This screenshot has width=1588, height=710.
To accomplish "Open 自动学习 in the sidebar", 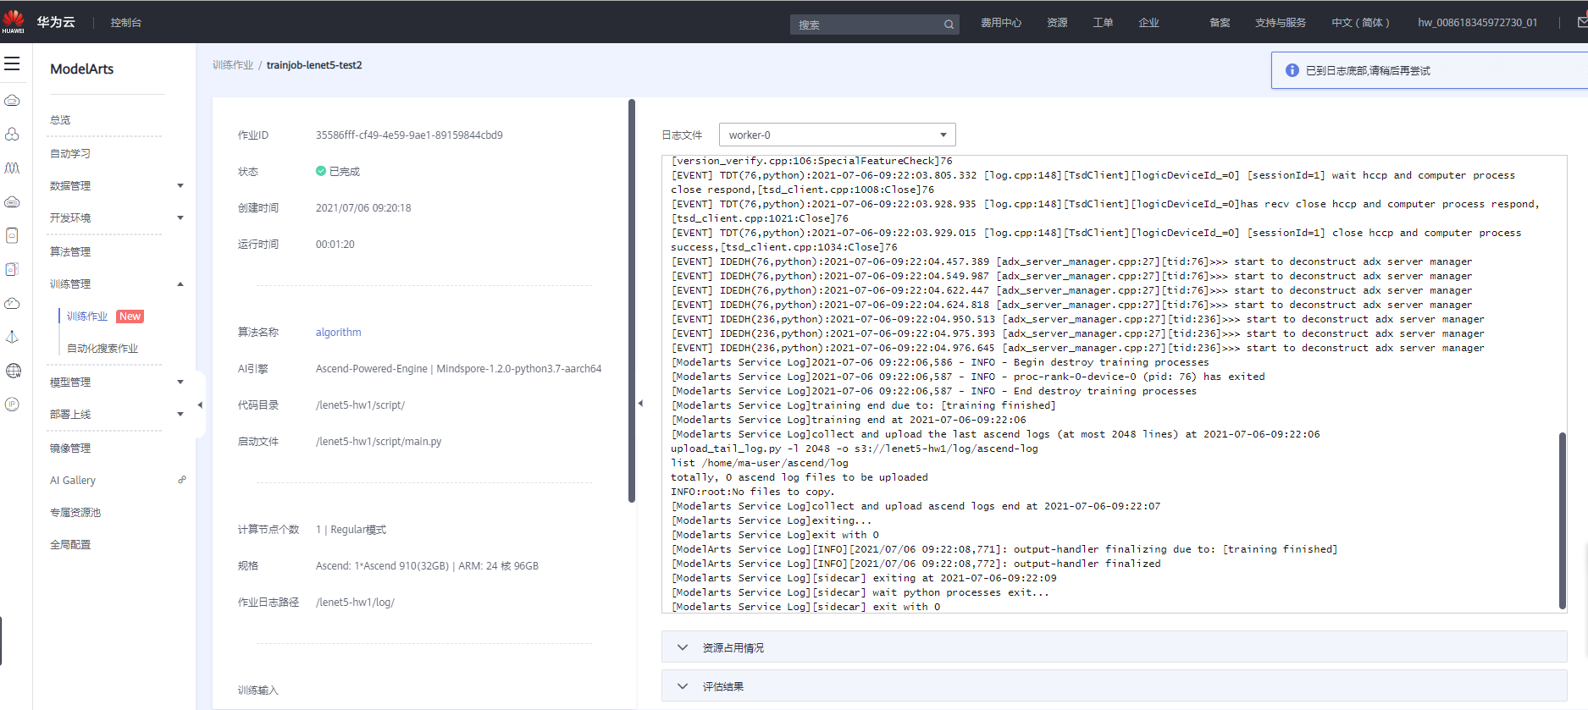I will 70,154.
